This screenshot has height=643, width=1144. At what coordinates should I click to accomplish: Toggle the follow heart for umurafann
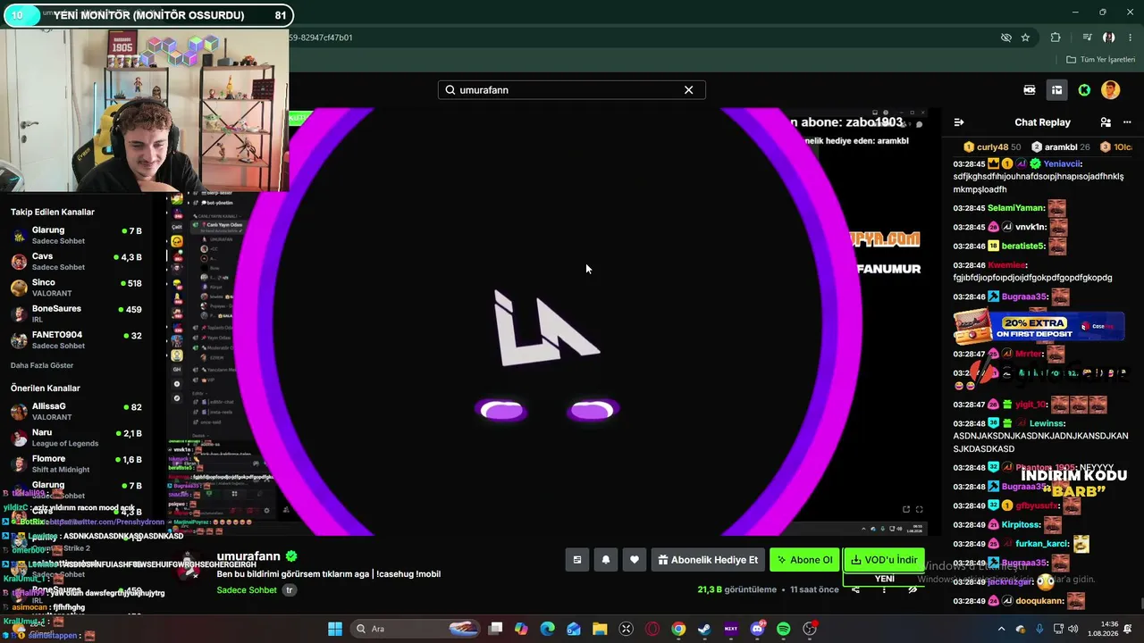634,560
